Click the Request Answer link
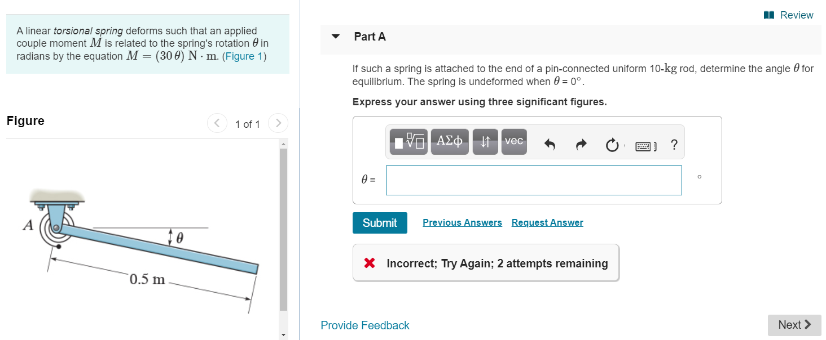Image resolution: width=826 pixels, height=340 pixels. pos(547,222)
